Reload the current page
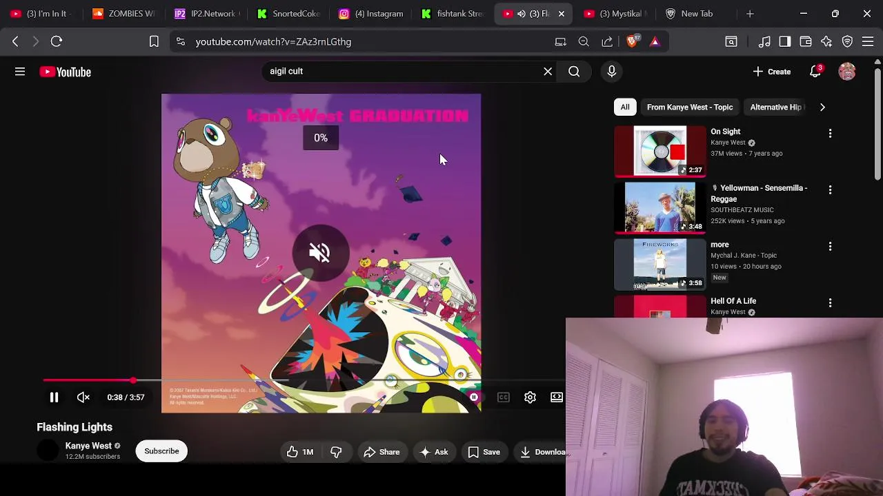This screenshot has height=496, width=883. 57,41
